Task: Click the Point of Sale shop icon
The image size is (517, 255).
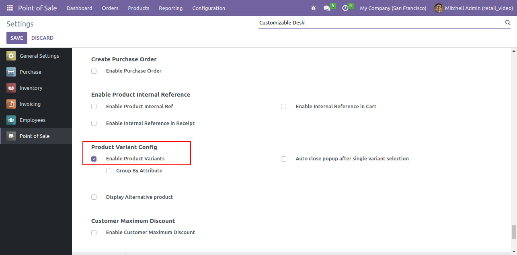Action: pyautogui.click(x=11, y=136)
